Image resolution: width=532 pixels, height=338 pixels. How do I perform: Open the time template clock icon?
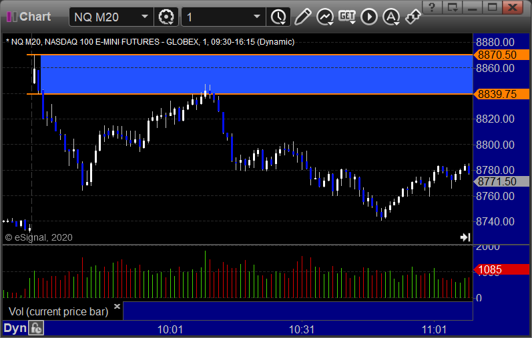pos(278,17)
